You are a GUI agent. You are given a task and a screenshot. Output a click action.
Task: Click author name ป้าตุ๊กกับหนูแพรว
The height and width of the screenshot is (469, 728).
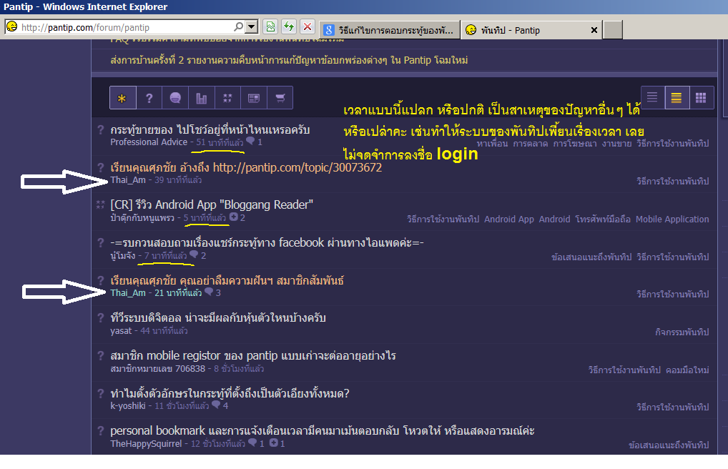142,218
